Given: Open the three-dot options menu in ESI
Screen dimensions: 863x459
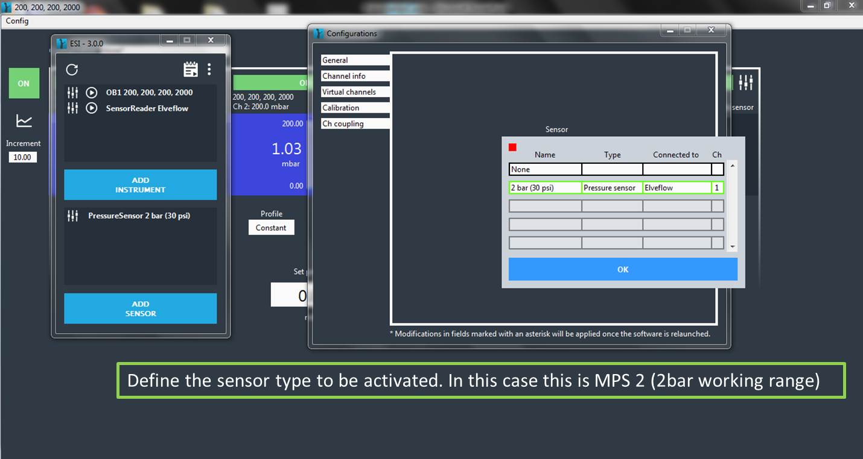Looking at the screenshot, I should pyautogui.click(x=209, y=69).
